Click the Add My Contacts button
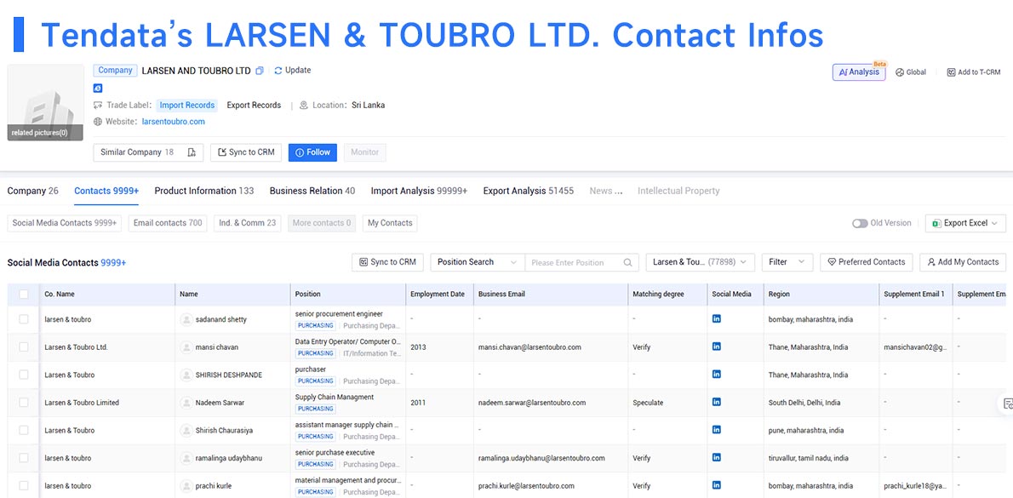Screen dimensions: 1013x498 pyautogui.click(x=963, y=262)
